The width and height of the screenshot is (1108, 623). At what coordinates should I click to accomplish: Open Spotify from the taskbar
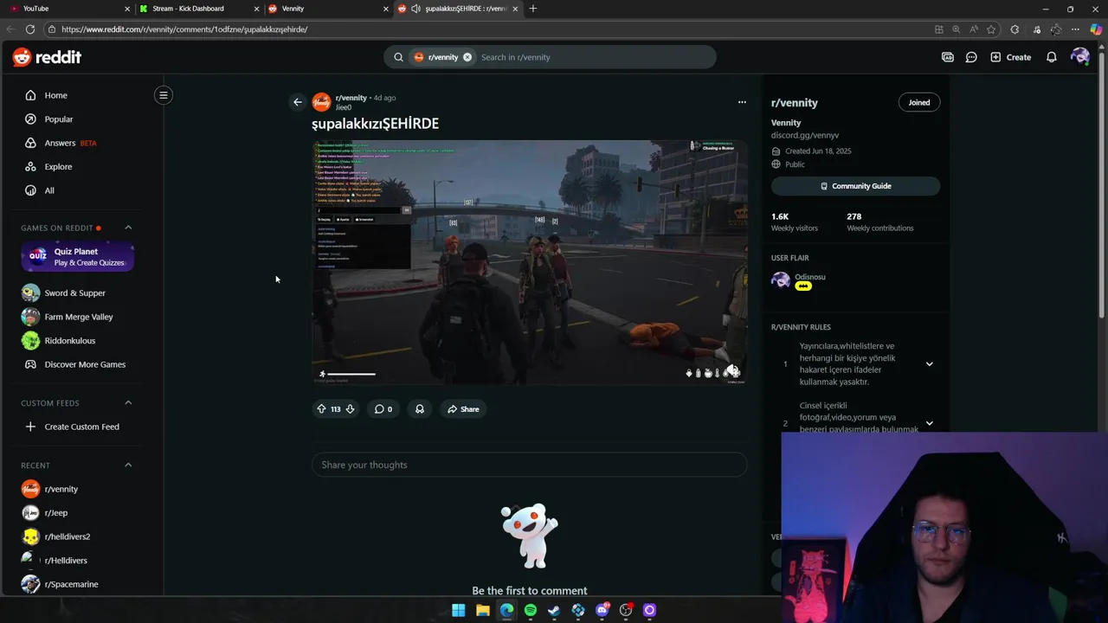pyautogui.click(x=530, y=610)
